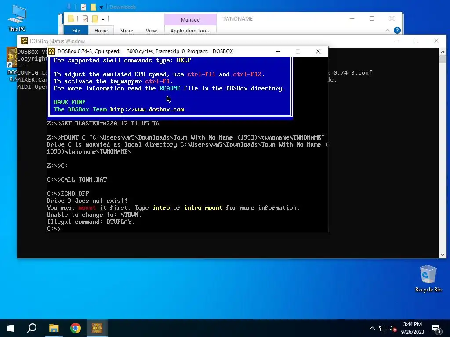This screenshot has width=450, height=337.
Task: Open File Explorer from the taskbar
Action: 54,328
